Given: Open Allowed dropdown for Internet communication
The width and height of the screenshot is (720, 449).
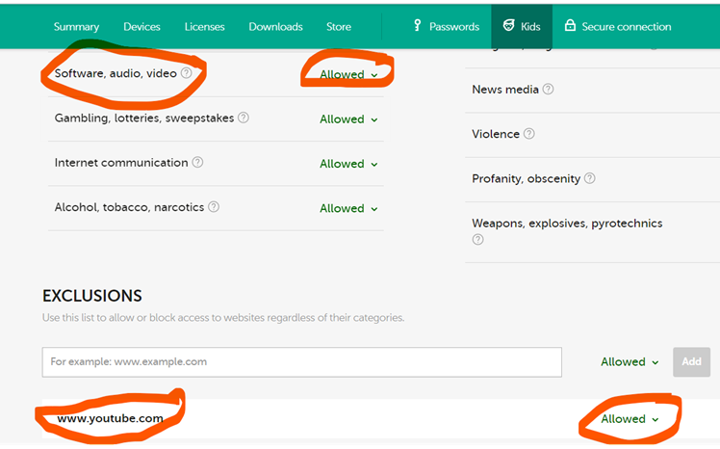Looking at the screenshot, I should pos(348,164).
